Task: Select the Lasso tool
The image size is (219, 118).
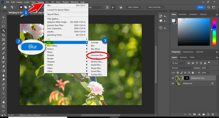Action: pyautogui.click(x=4, y=26)
